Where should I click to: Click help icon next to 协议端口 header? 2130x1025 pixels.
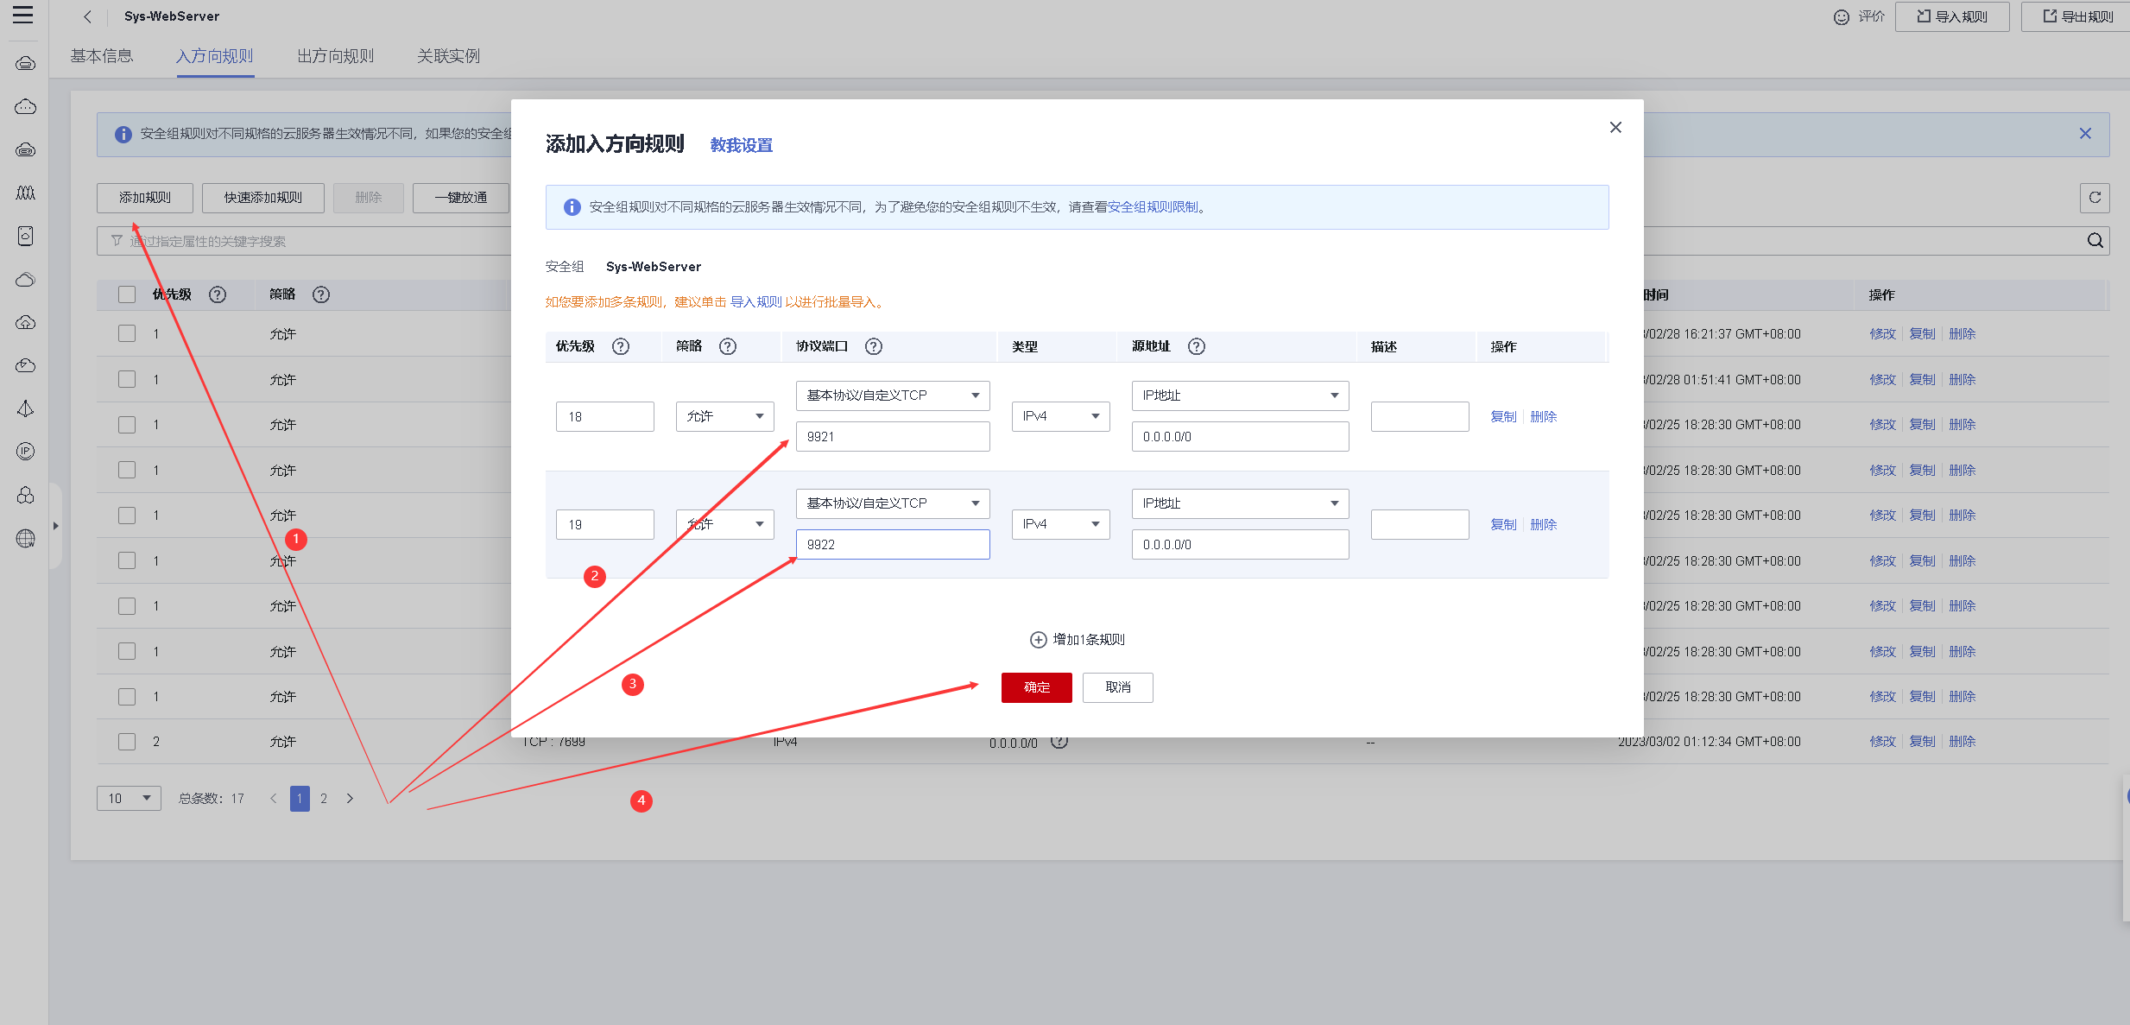(x=874, y=346)
